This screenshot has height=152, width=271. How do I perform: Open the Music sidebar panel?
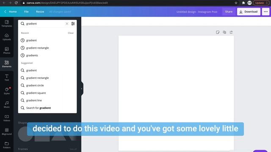[7, 105]
